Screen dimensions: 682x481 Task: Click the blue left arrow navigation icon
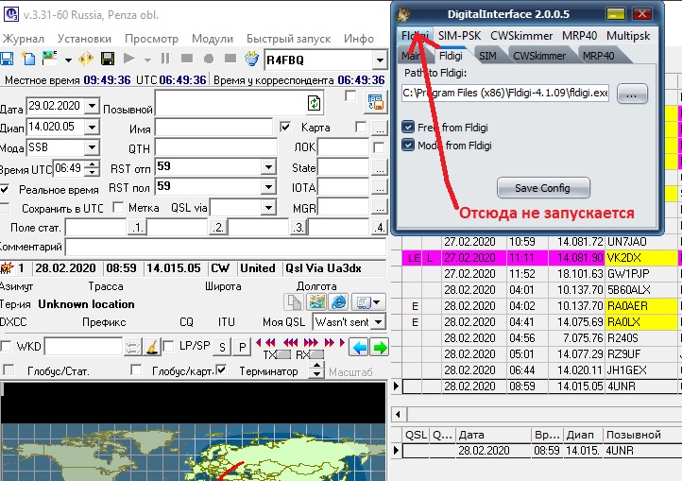click(x=359, y=347)
